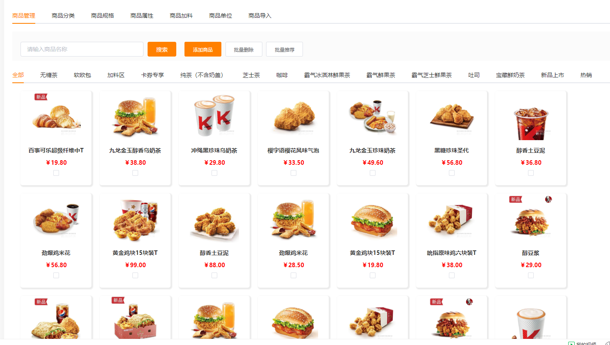
Task: Click the 添加商品 button
Action: click(x=203, y=49)
